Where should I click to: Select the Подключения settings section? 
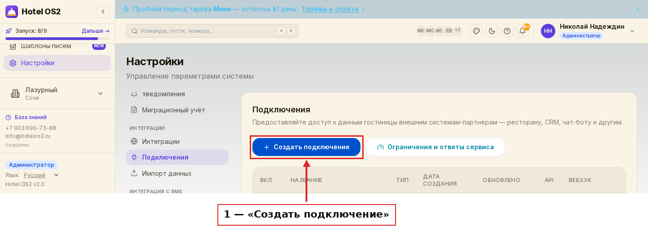pyautogui.click(x=177, y=157)
